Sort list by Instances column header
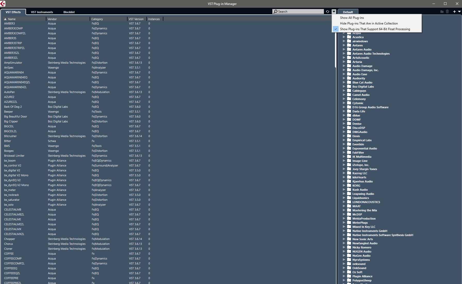The image size is (462, 284). pyautogui.click(x=155, y=19)
